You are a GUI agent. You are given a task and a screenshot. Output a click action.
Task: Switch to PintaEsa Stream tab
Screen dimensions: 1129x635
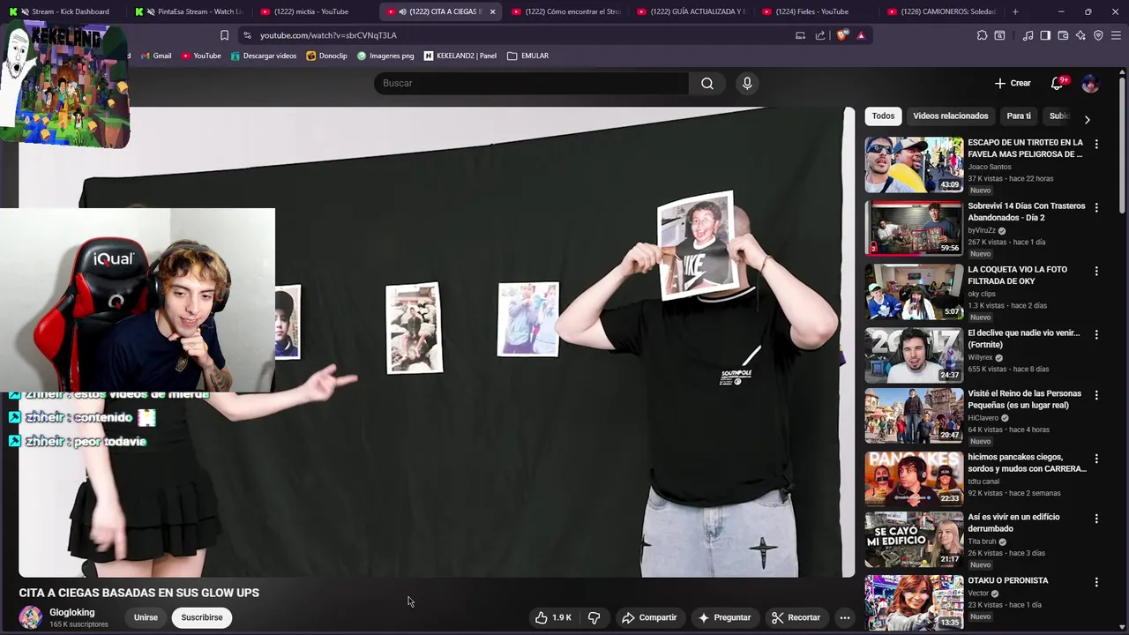point(191,11)
